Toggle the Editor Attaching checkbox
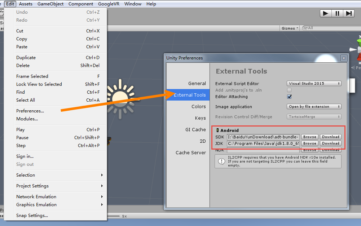 coord(289,97)
